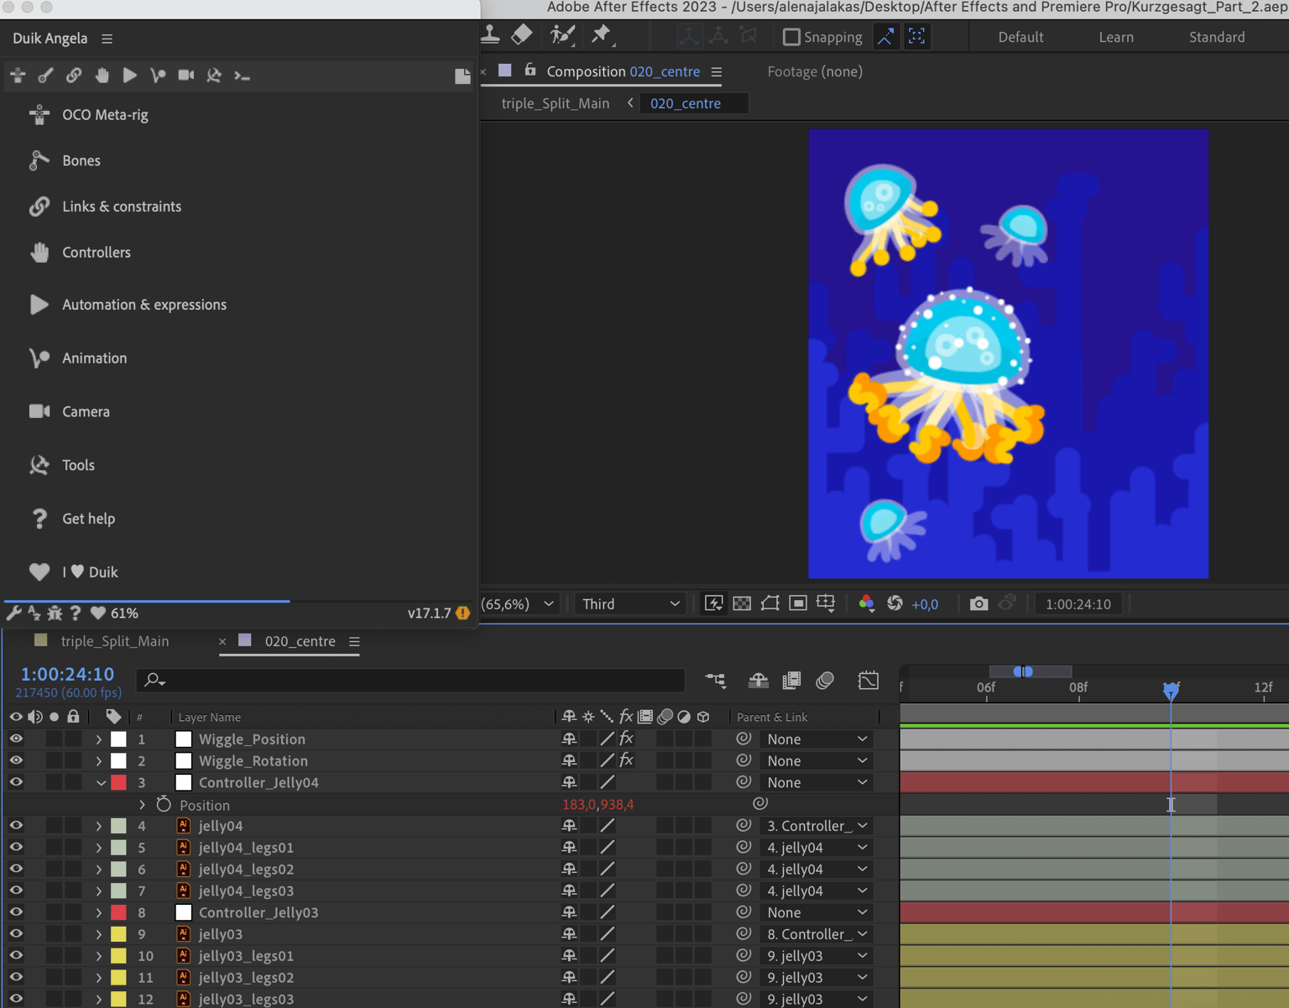Click bug report icon in Duik footer
Screen dimensions: 1289x1008
(x=55, y=614)
